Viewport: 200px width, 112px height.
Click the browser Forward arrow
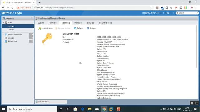pos(8,7)
